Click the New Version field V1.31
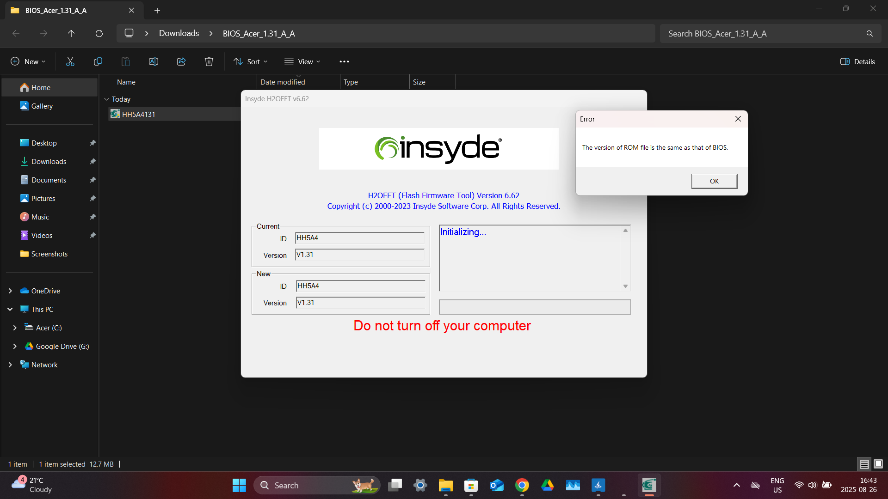The width and height of the screenshot is (888, 499). click(360, 303)
